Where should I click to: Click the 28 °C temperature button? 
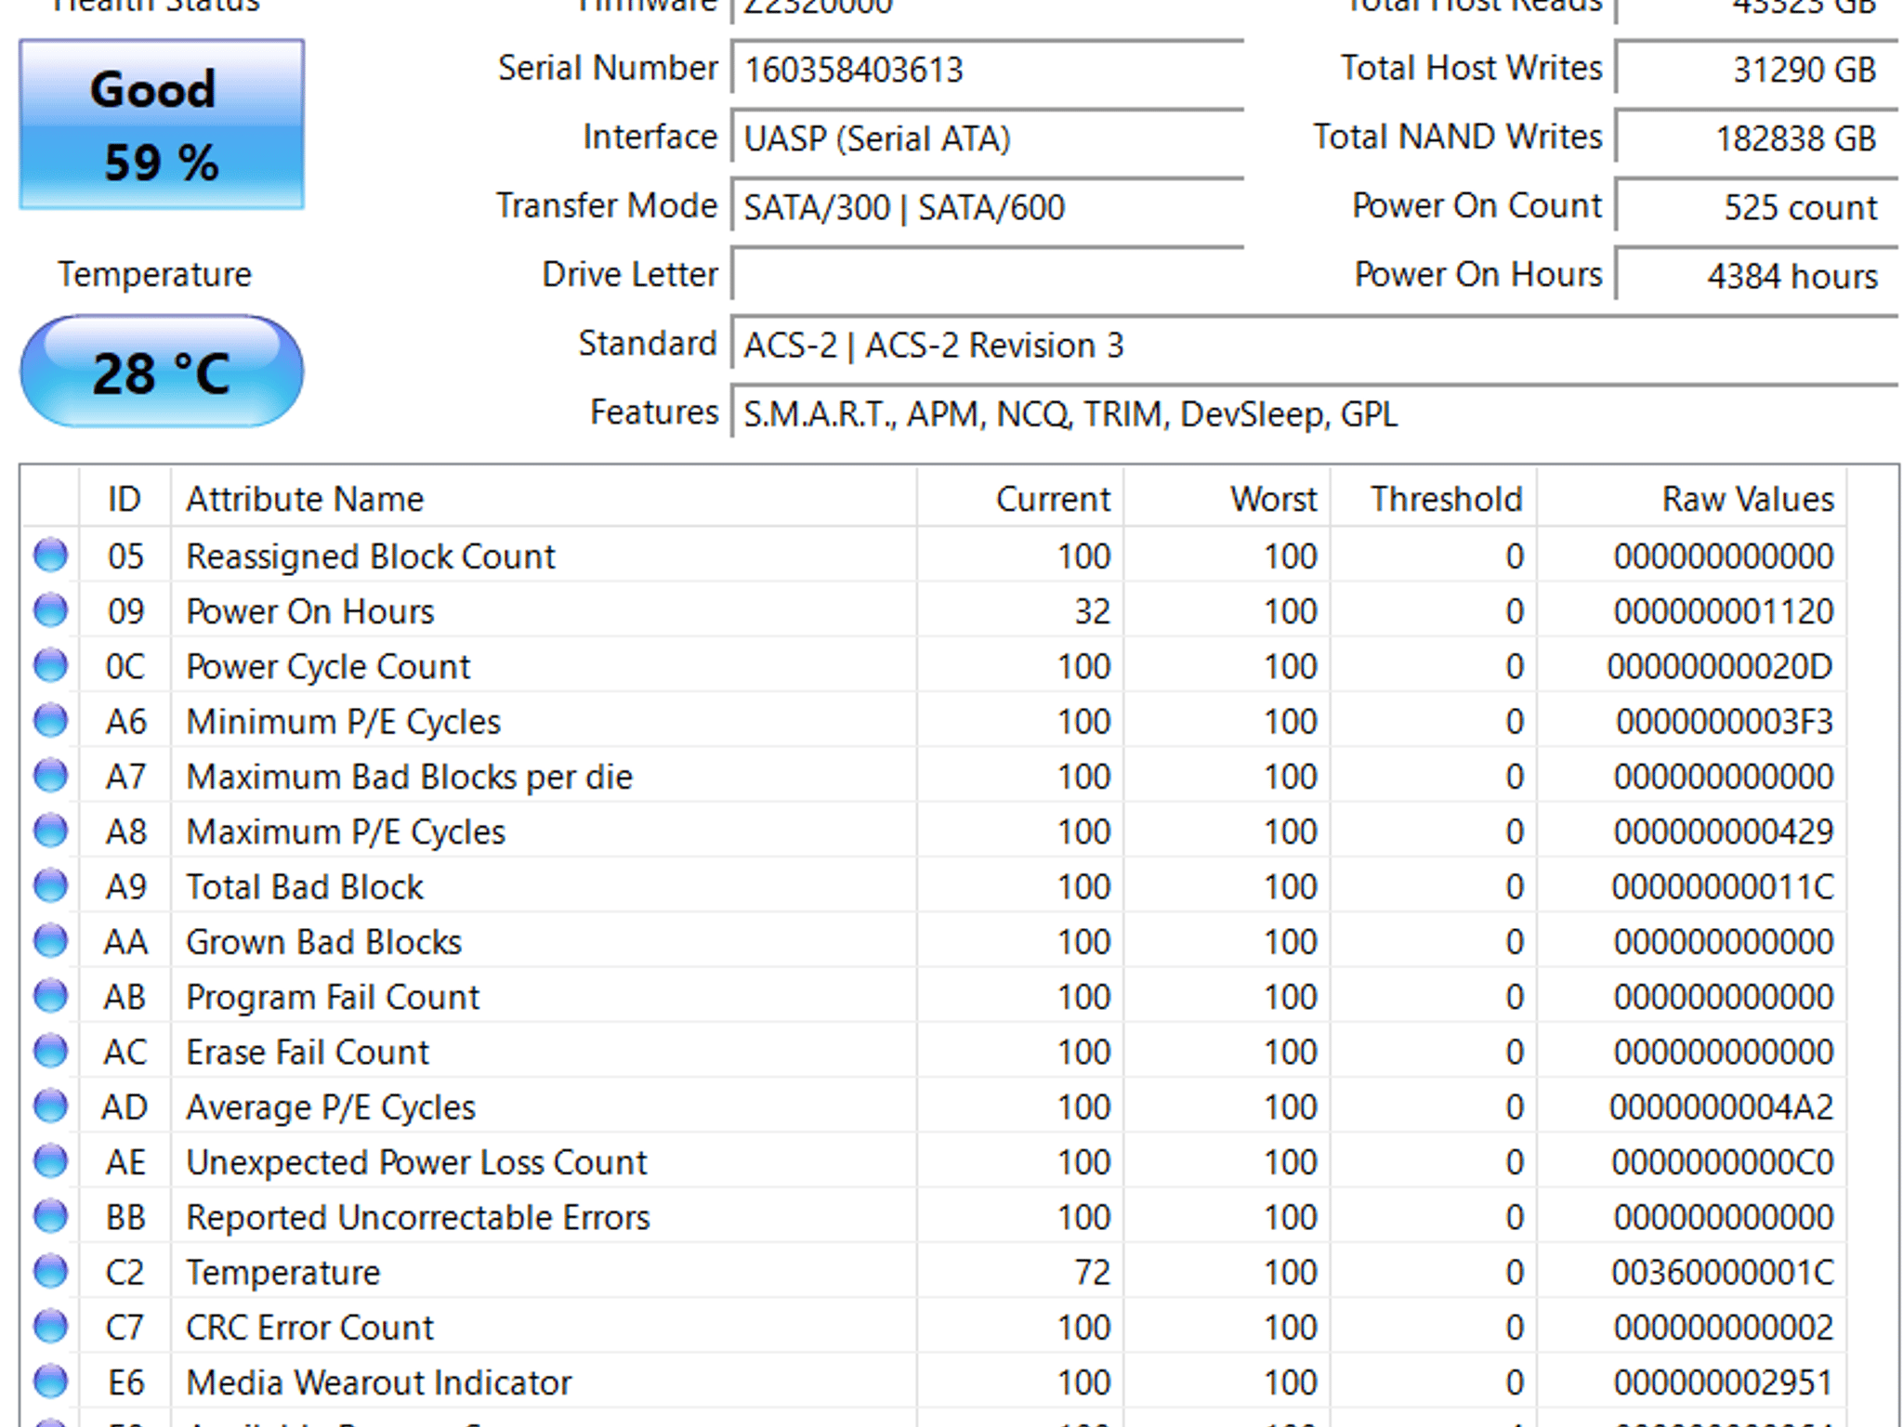coord(162,372)
